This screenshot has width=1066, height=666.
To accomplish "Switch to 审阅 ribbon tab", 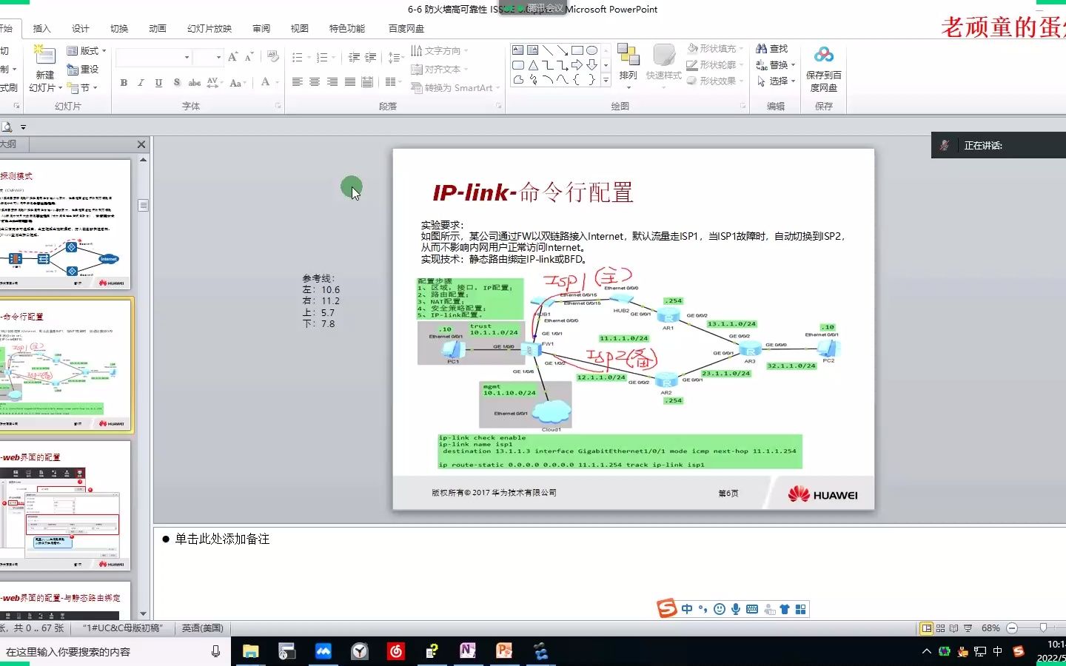I will tap(261, 29).
